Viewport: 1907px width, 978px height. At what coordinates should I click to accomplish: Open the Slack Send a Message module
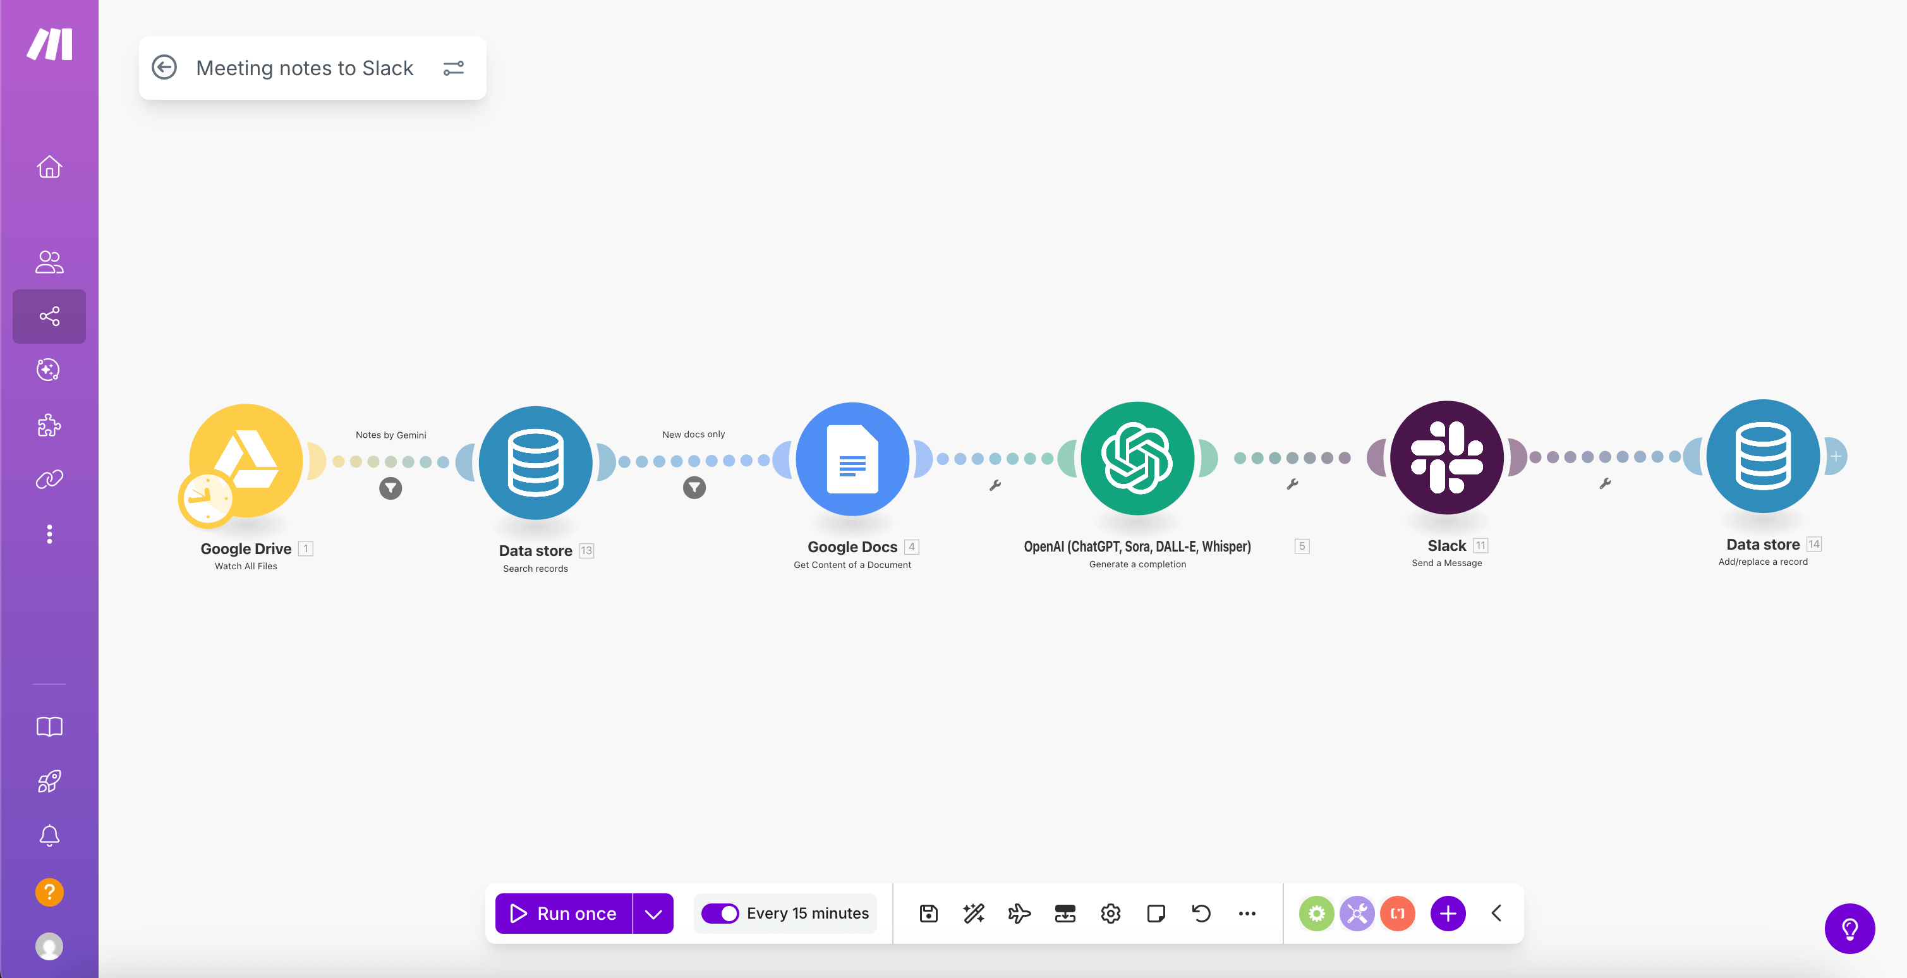pos(1447,457)
